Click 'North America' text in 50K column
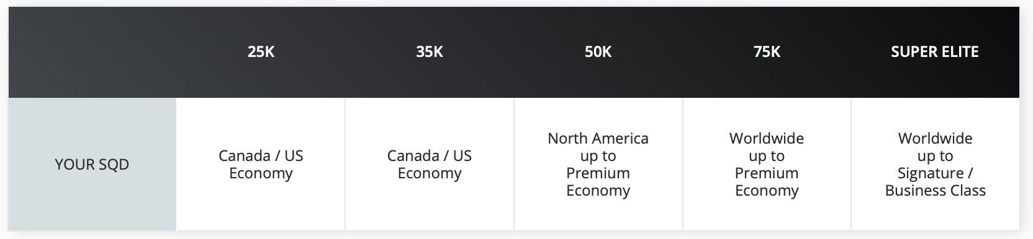The image size is (1033, 239). click(x=598, y=138)
